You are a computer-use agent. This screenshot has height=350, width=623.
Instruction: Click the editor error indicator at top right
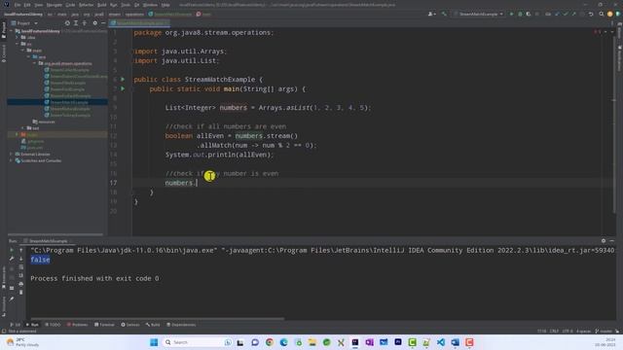(x=597, y=32)
